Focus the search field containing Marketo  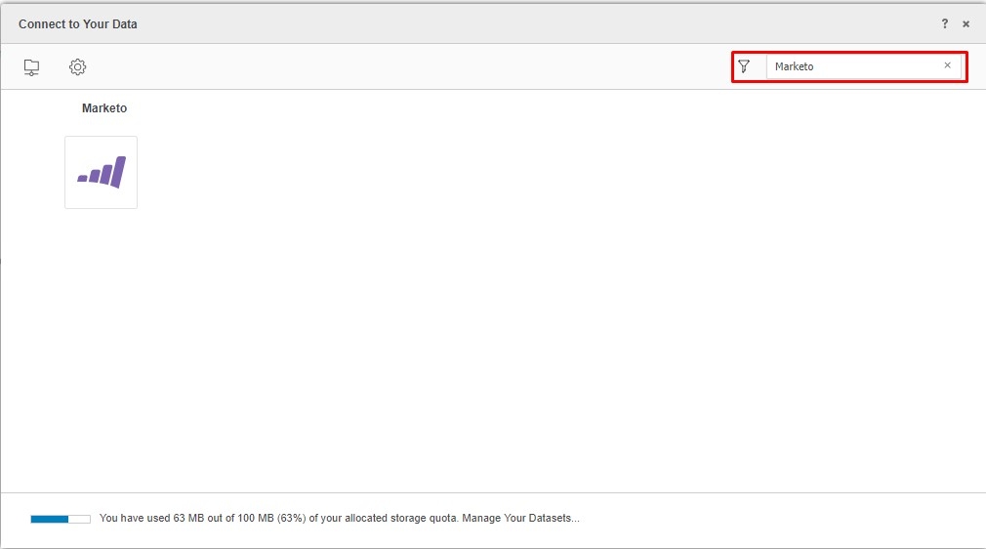tap(864, 66)
